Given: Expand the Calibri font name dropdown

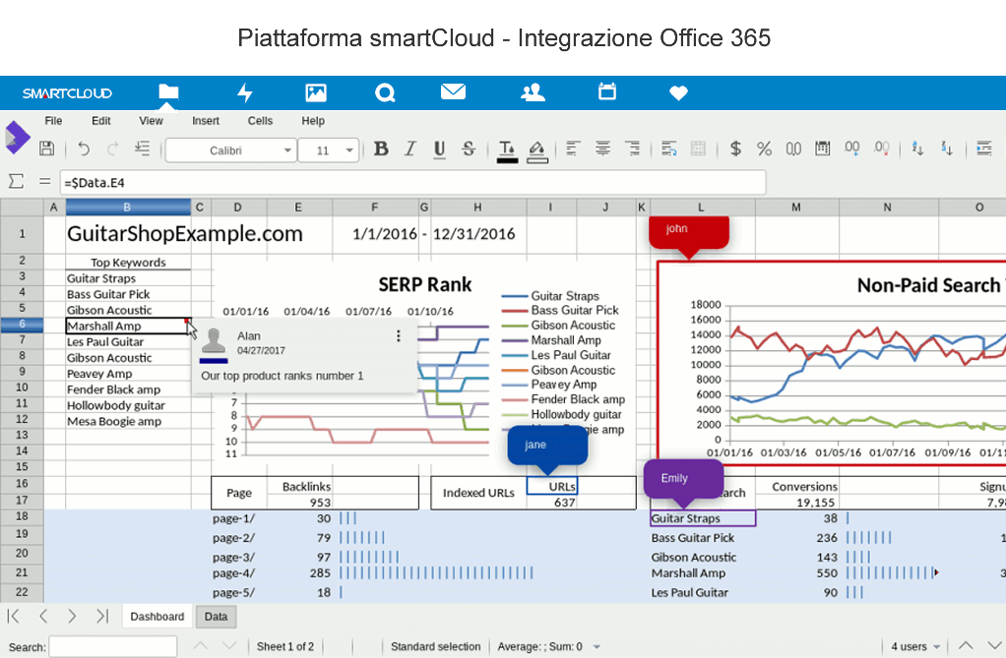Looking at the screenshot, I should pyautogui.click(x=287, y=150).
